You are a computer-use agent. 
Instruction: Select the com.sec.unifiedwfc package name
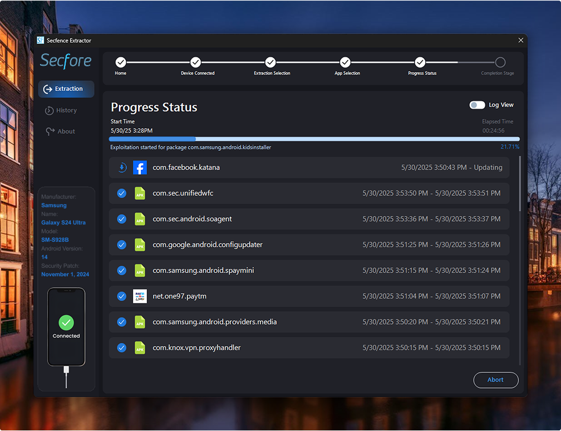(183, 193)
